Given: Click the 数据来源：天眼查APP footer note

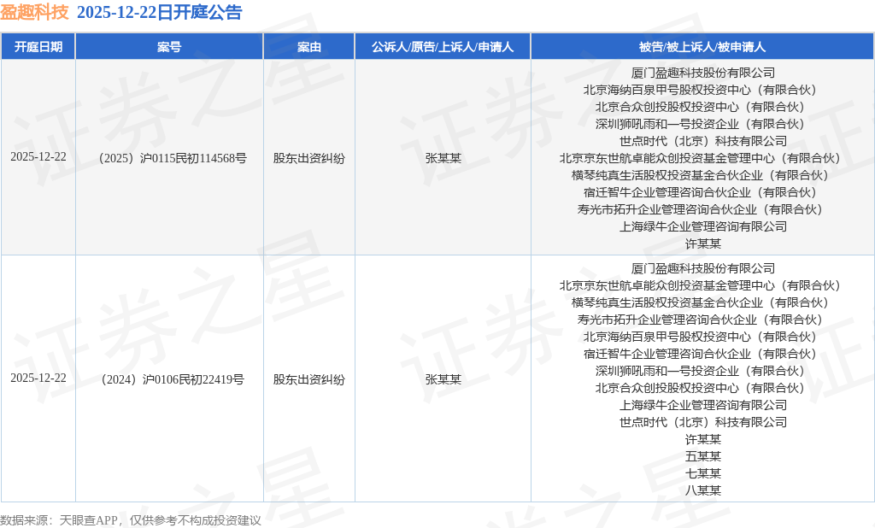Looking at the screenshot, I should pos(131,520).
